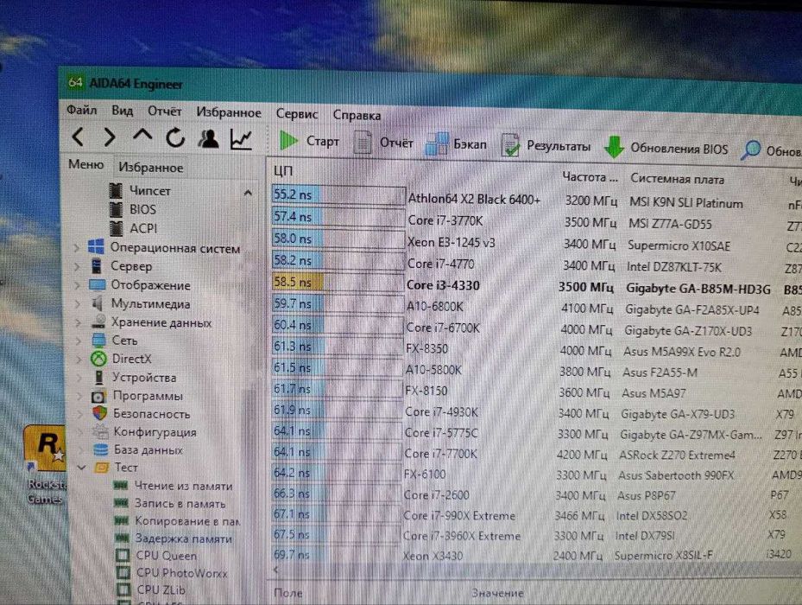This screenshot has width=802, height=605.
Task: Click the Мультимедиа speaker icon
Action: 98,303
